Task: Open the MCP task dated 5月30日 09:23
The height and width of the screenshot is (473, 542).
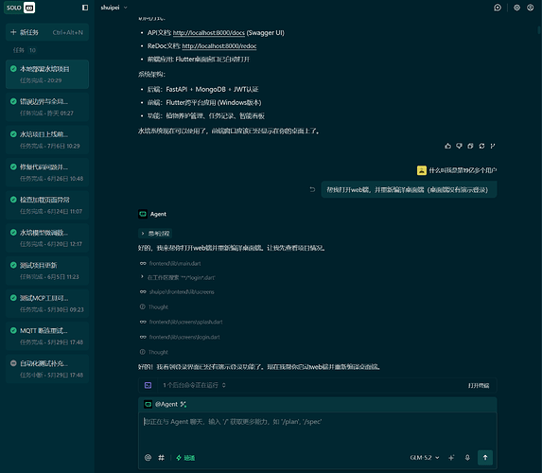Action: (47, 304)
